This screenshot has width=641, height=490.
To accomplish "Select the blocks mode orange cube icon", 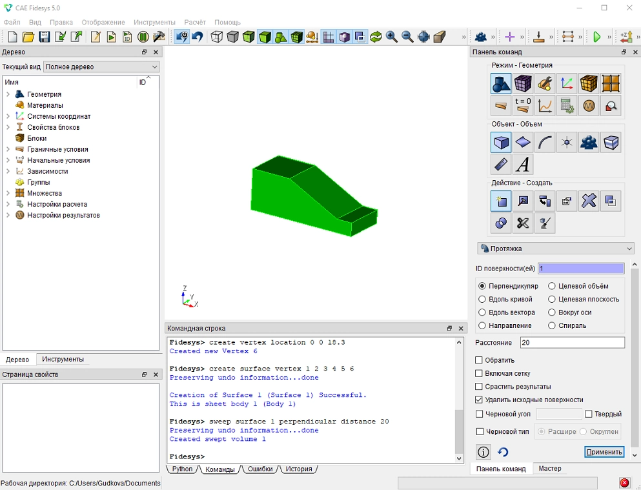I will click(589, 84).
